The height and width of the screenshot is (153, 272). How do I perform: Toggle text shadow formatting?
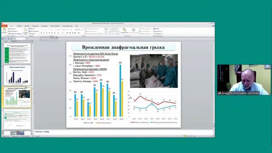point(49,33)
